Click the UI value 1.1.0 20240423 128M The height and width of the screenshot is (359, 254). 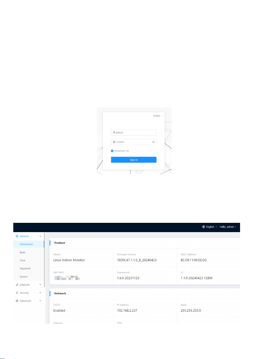[196, 278]
